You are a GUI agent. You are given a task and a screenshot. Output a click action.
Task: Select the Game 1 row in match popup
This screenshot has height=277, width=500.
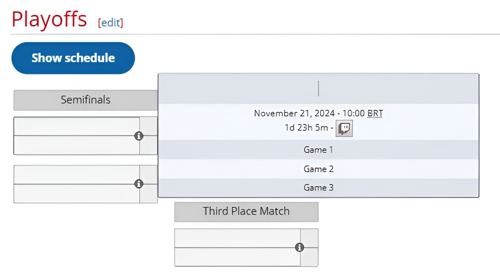click(318, 150)
